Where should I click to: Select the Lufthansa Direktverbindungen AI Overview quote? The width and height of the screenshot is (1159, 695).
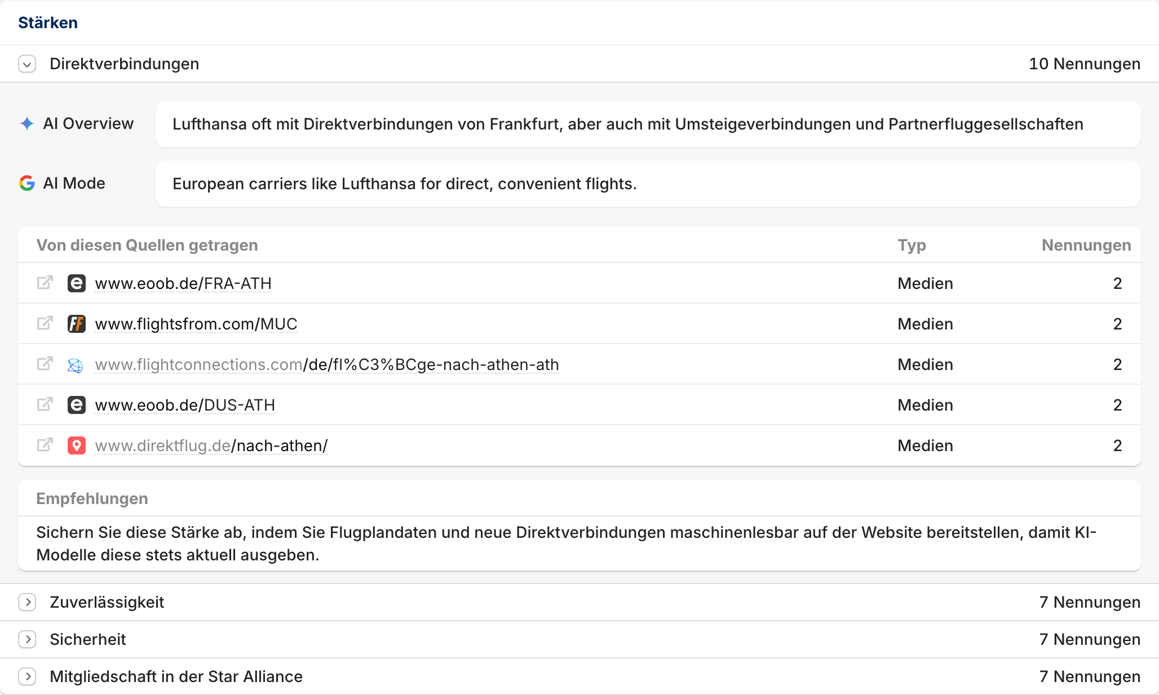click(x=628, y=124)
